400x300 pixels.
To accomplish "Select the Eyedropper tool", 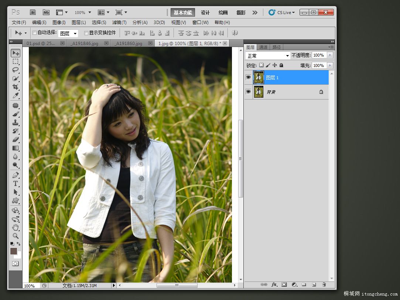I will 16,96.
